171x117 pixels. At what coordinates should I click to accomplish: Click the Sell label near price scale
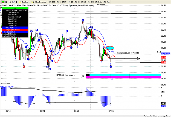[159, 52]
